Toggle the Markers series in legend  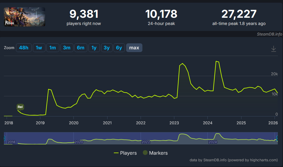pyautogui.click(x=155, y=153)
